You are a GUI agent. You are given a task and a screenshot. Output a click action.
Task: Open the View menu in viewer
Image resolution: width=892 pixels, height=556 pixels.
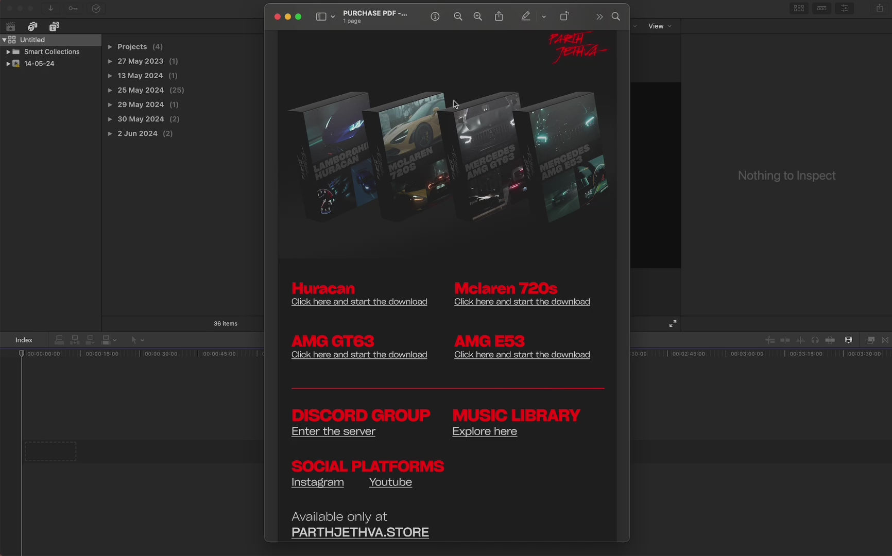(660, 26)
